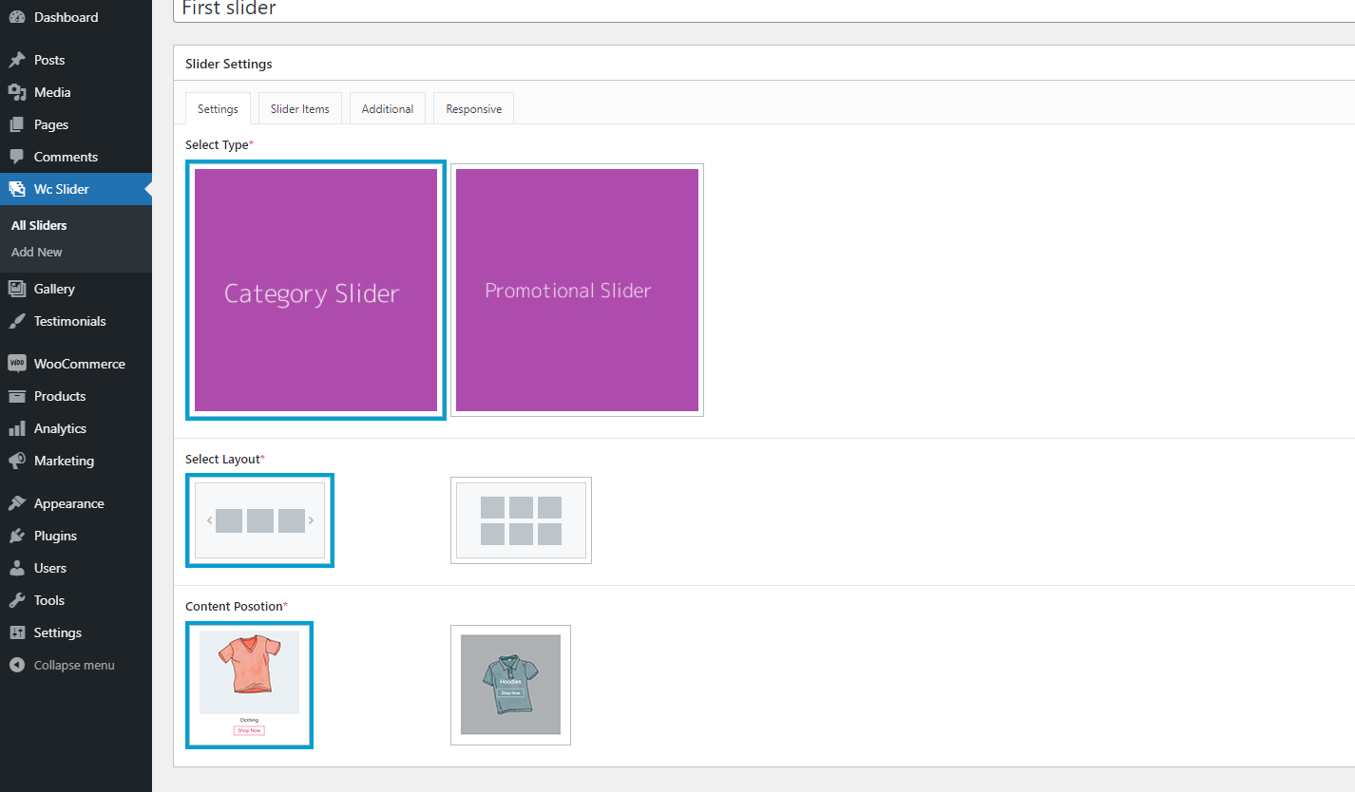Select the grid layout option

521,520
